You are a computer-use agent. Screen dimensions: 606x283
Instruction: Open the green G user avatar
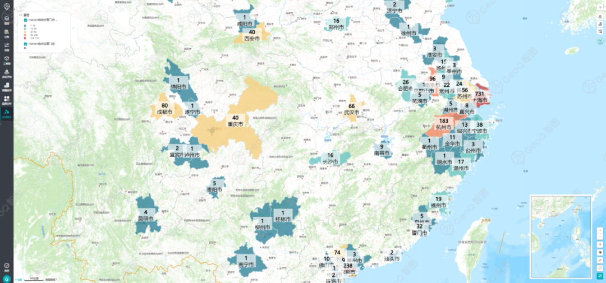(7, 279)
